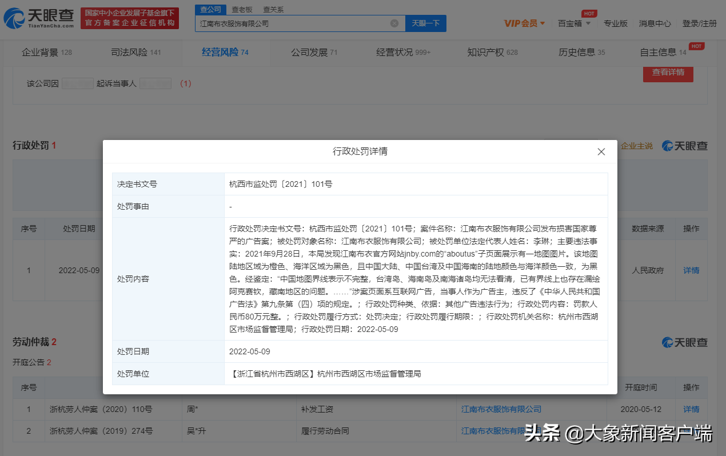This screenshot has width=726, height=456.
Task: Click the 决定书文号 row label
Action: [x=137, y=184]
